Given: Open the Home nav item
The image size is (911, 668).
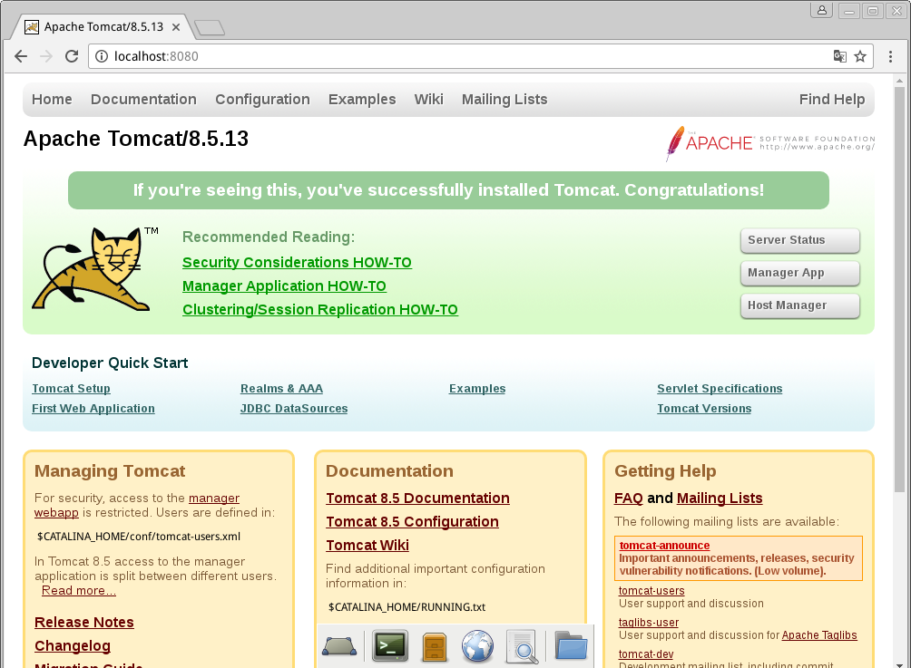Looking at the screenshot, I should tap(52, 99).
